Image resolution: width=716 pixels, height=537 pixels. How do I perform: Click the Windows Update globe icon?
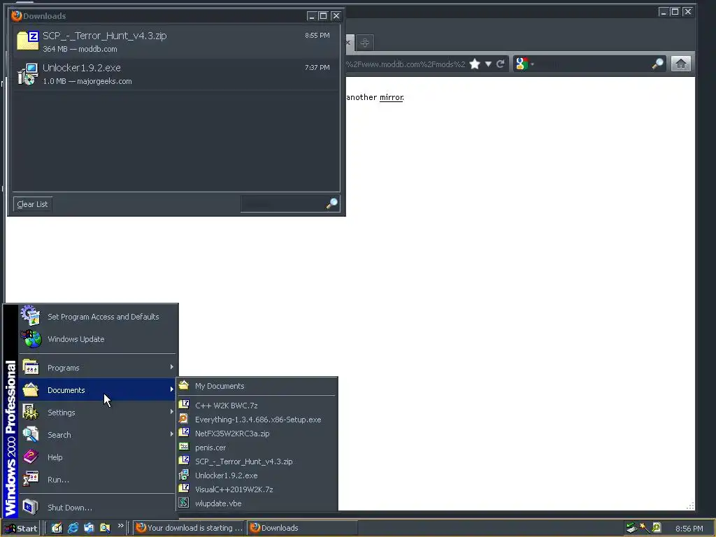click(x=31, y=338)
